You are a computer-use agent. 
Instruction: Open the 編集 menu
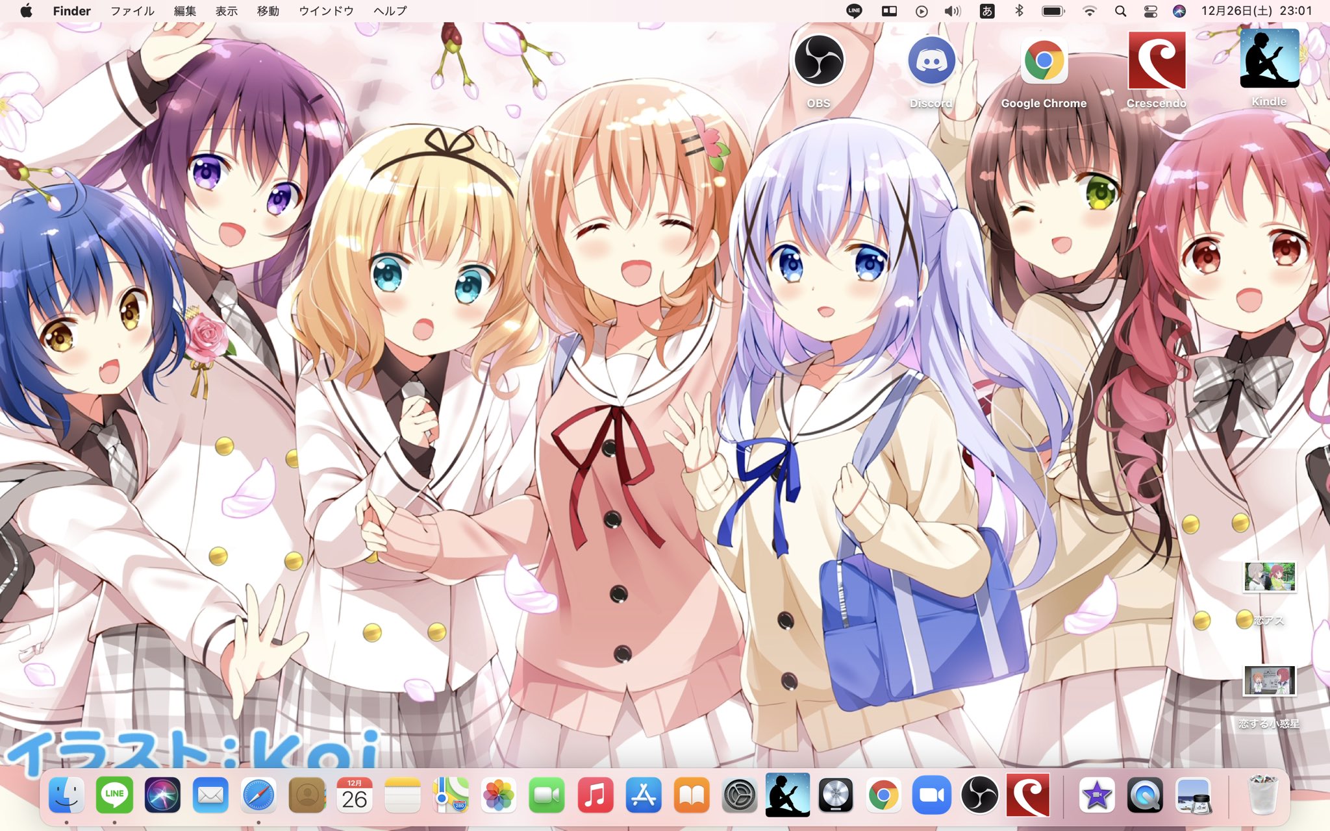tap(185, 10)
